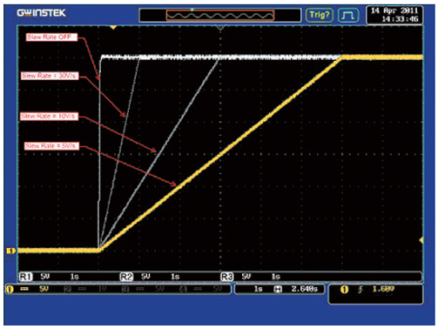
Task: Click the trigger level arrow at right edge
Action: 421,240
